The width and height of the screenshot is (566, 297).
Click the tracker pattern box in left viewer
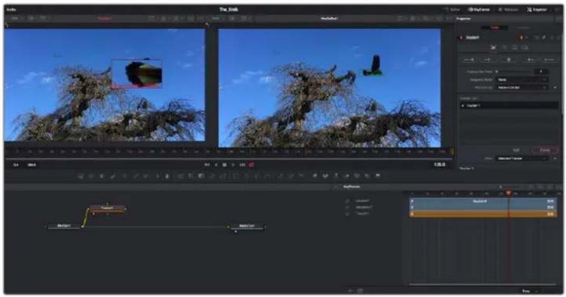pyautogui.click(x=136, y=74)
